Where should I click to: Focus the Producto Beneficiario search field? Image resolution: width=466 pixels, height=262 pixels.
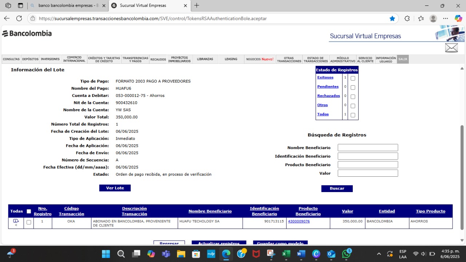(368, 165)
